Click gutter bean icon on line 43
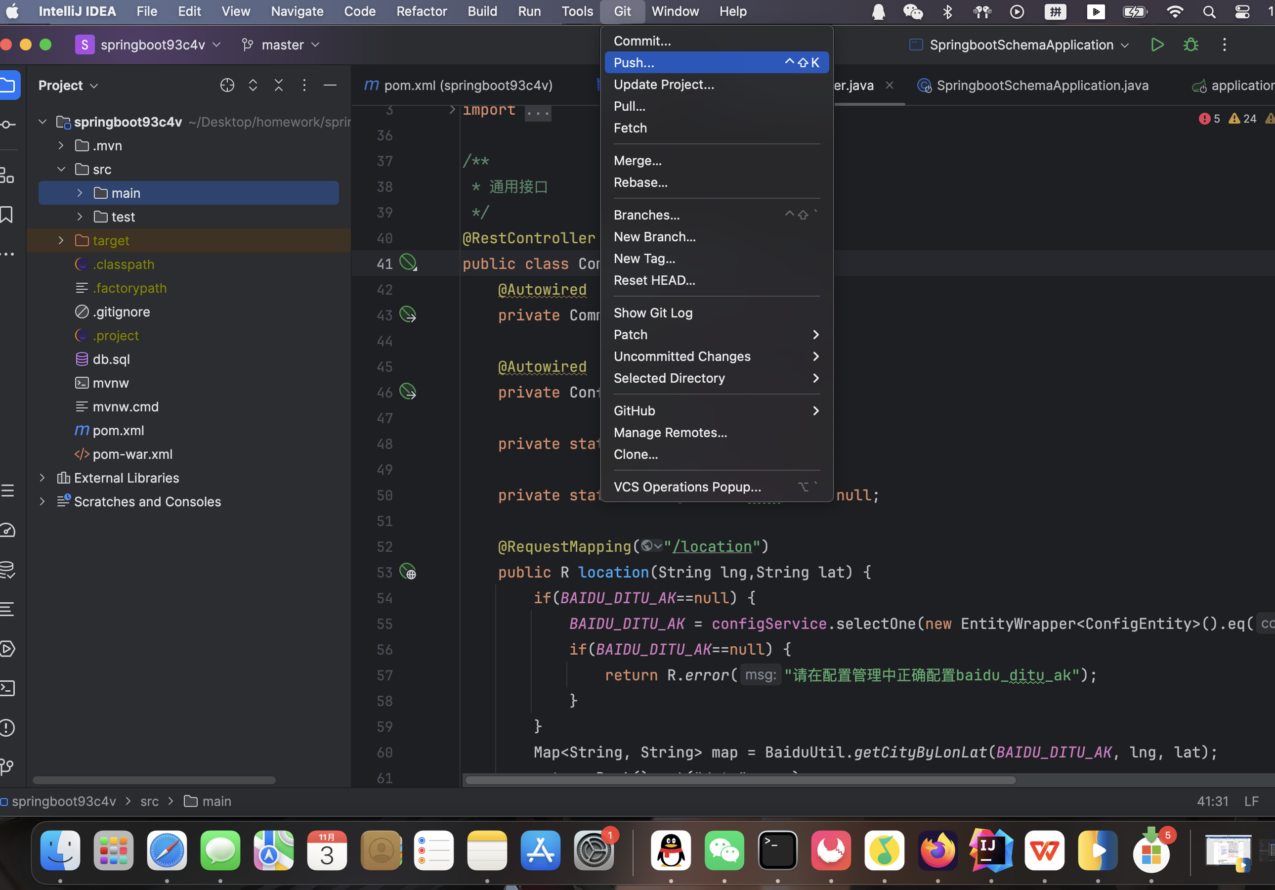The width and height of the screenshot is (1275, 890). (x=408, y=315)
